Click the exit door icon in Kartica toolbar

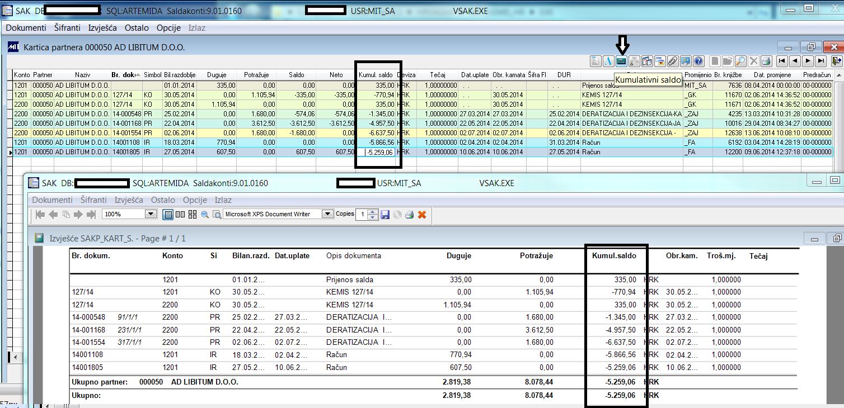point(837,61)
